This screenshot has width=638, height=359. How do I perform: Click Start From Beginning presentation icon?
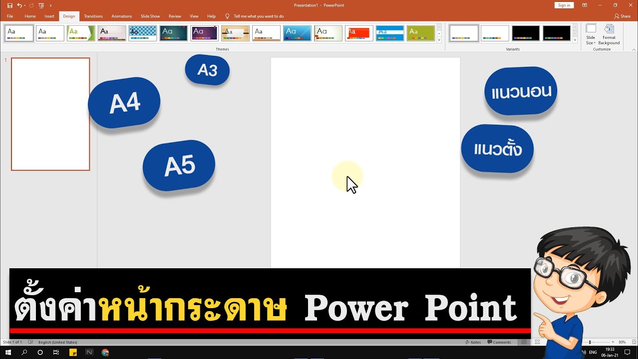(41, 5)
